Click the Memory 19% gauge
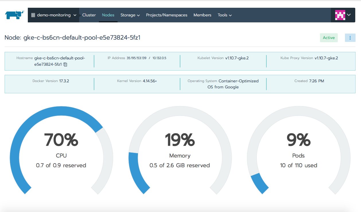The height and width of the screenshot is (212, 361). click(x=180, y=150)
